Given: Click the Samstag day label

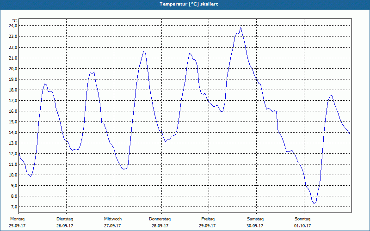Looking at the screenshot, I should (x=255, y=219).
